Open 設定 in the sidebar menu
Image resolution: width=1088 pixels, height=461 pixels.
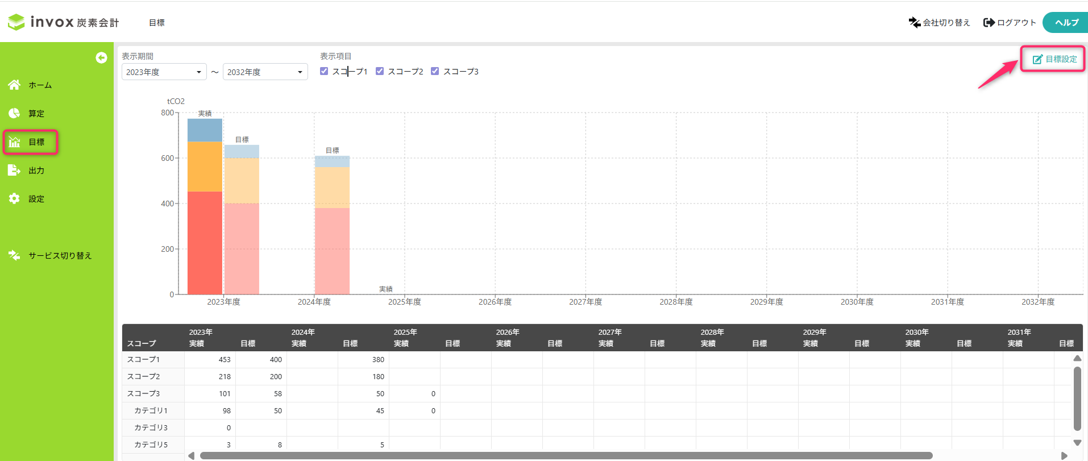pyautogui.click(x=36, y=198)
